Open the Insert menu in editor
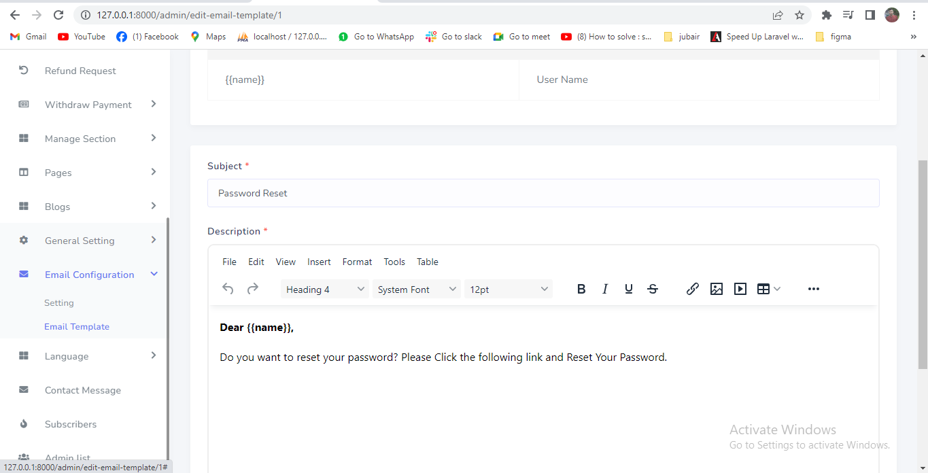Viewport: 928px width, 473px height. tap(319, 262)
